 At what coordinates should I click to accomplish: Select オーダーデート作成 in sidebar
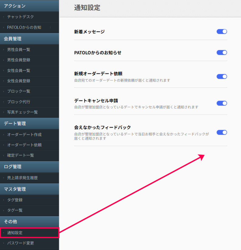click(24, 135)
